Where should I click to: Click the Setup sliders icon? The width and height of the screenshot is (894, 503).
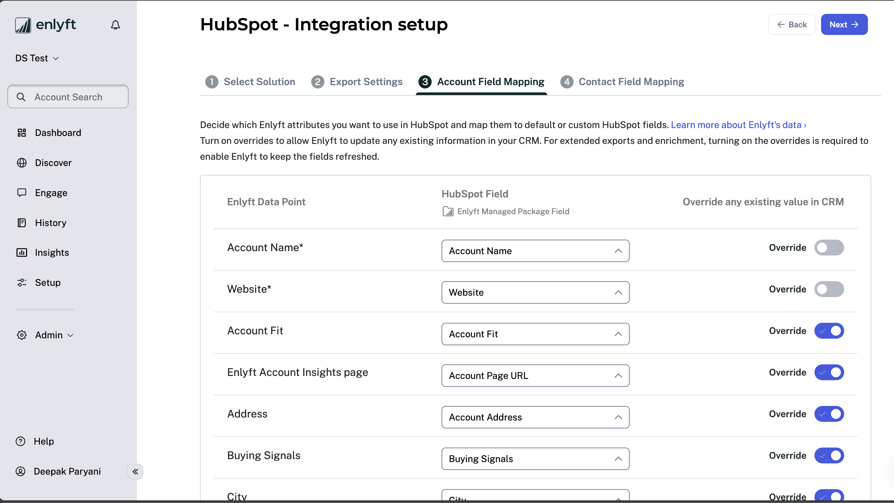pos(21,283)
